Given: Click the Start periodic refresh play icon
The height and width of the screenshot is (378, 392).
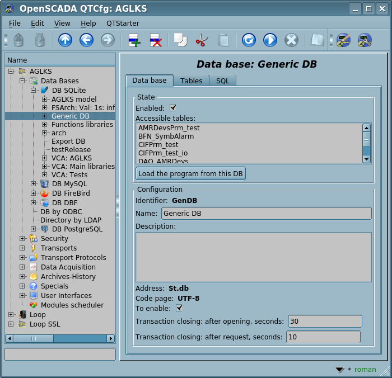Looking at the screenshot, I should 270,40.
